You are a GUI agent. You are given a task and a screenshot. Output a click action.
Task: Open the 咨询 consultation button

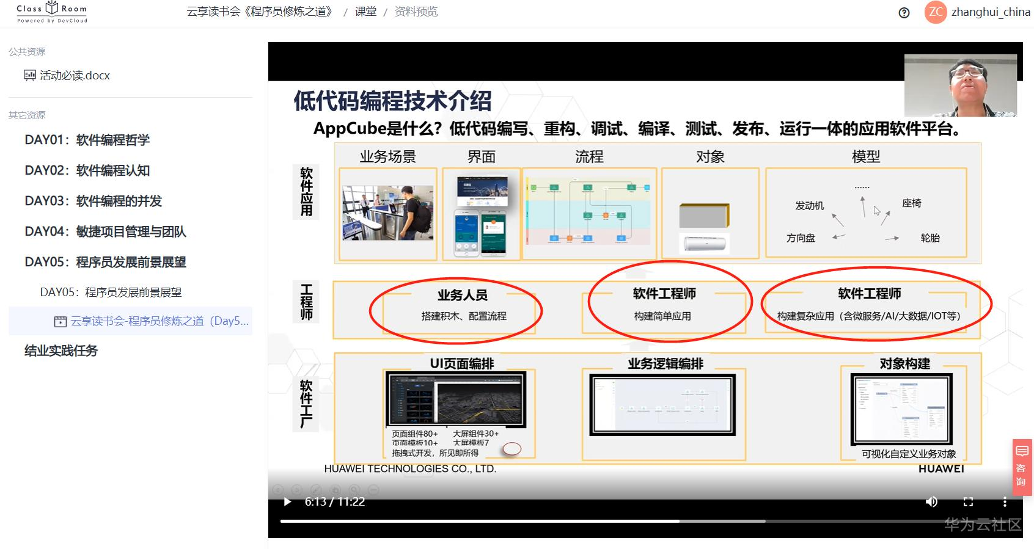1022,467
